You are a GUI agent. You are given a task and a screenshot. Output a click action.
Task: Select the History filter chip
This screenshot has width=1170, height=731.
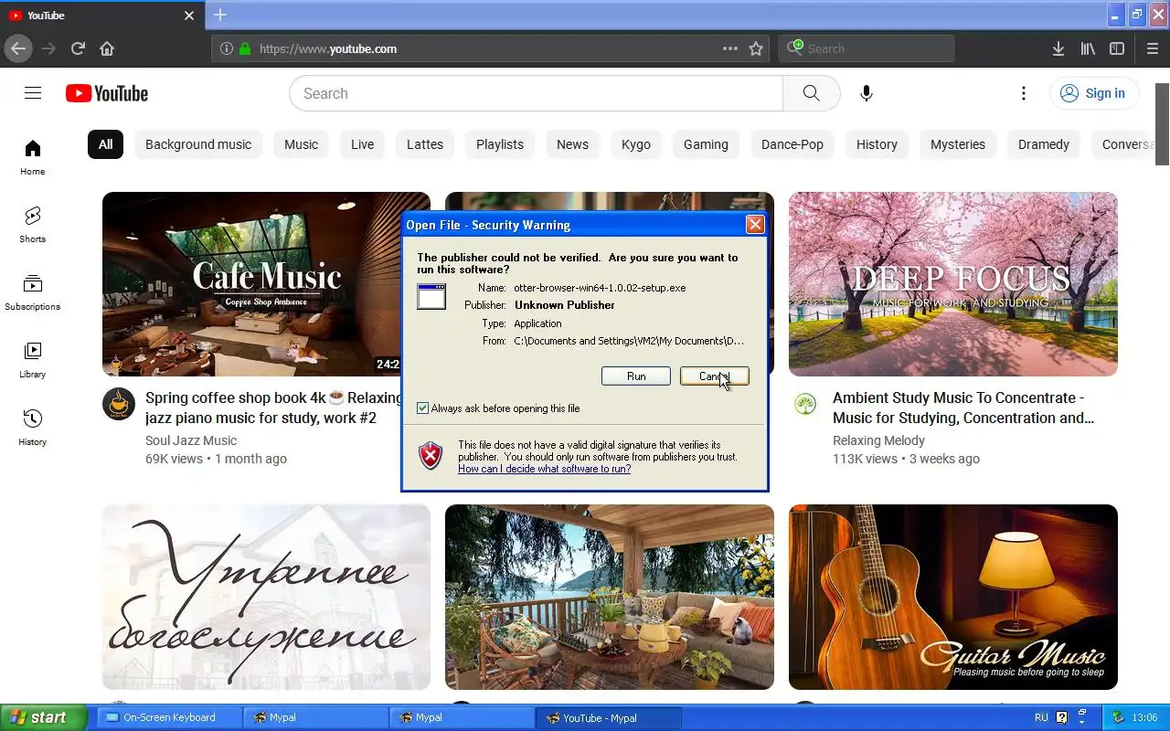pos(877,144)
